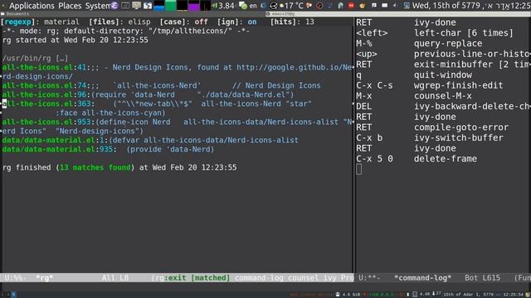Click the 'counsel-M-x' log entry
The width and height of the screenshot is (531, 298).
pyautogui.click(x=442, y=96)
